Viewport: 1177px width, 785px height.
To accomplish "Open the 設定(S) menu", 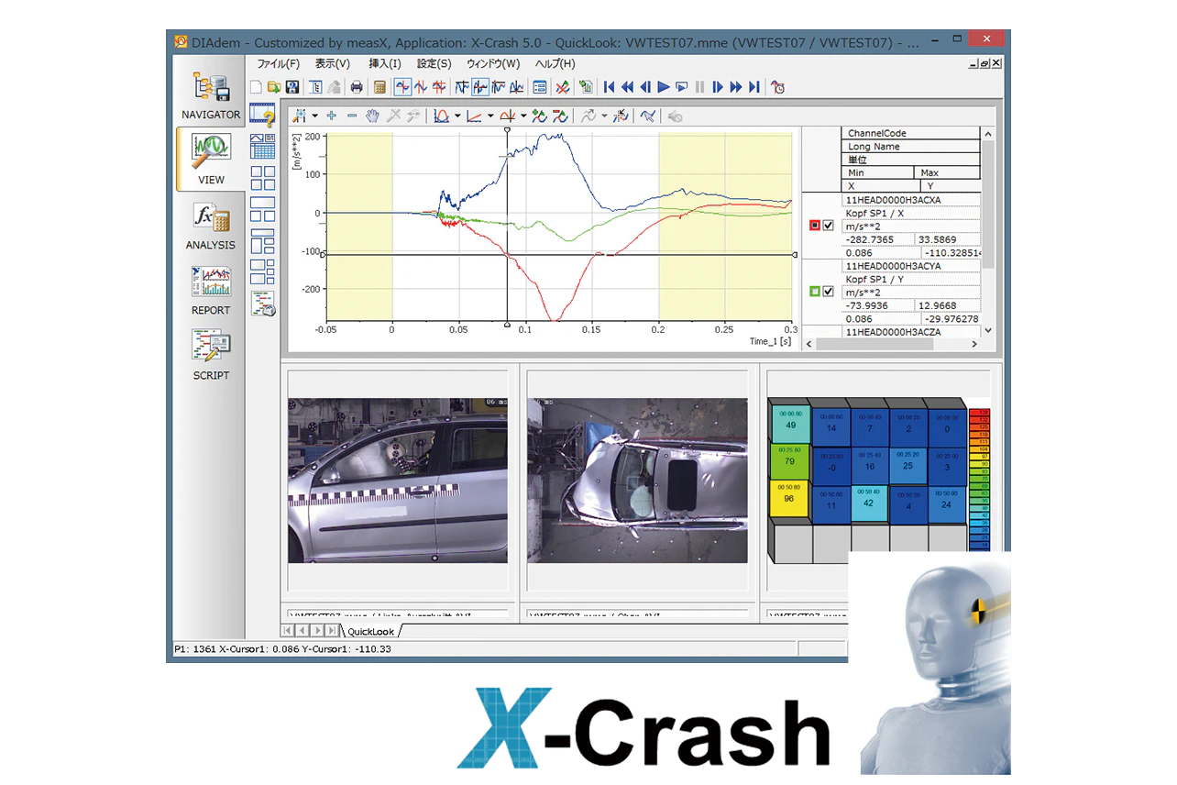I will pyautogui.click(x=434, y=64).
